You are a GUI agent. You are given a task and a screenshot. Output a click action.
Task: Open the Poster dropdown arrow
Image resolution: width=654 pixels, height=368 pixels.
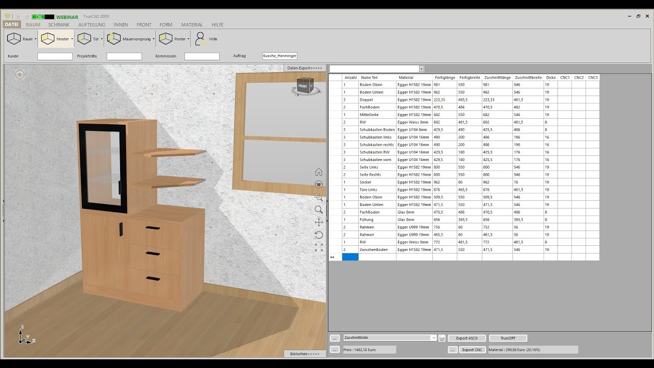(189, 39)
